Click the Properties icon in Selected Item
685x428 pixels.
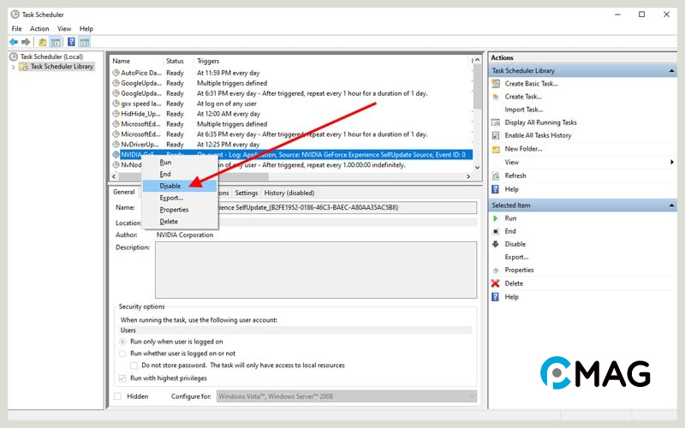496,270
